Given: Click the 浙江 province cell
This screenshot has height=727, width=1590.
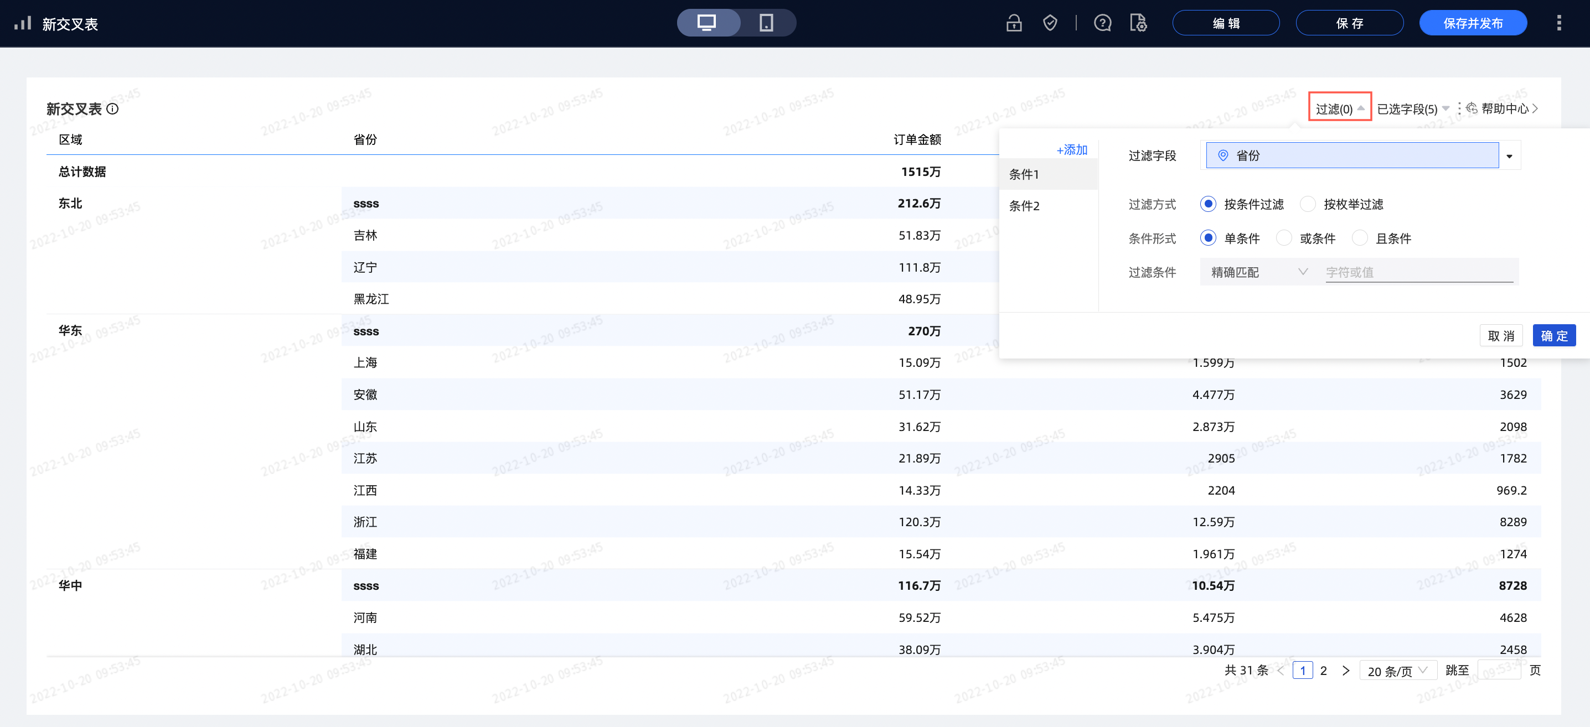Looking at the screenshot, I should coord(365,522).
